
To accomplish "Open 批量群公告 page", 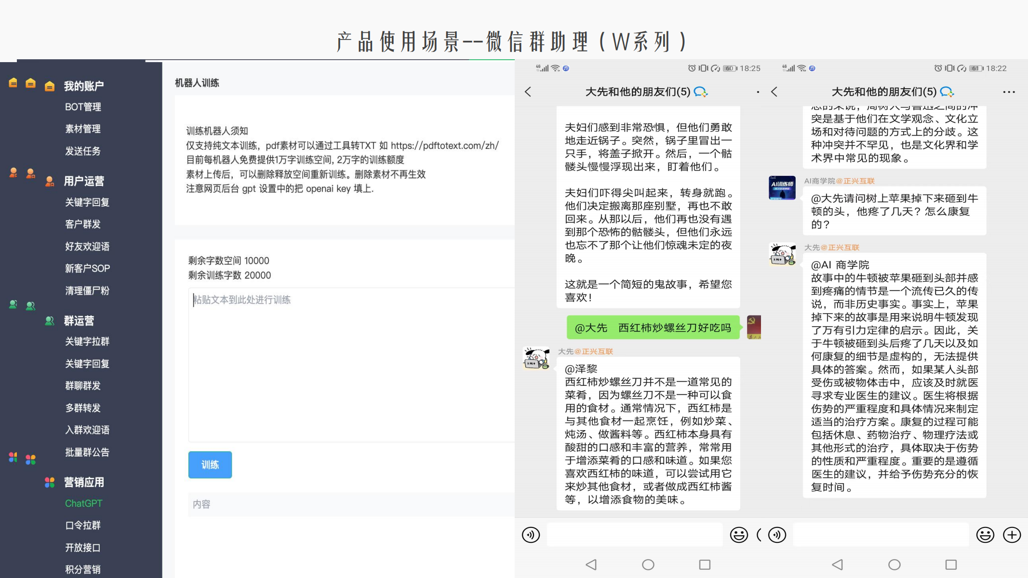I will [87, 452].
